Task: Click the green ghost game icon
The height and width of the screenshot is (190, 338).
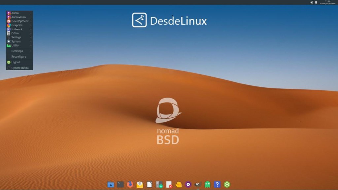Action: coord(207,185)
